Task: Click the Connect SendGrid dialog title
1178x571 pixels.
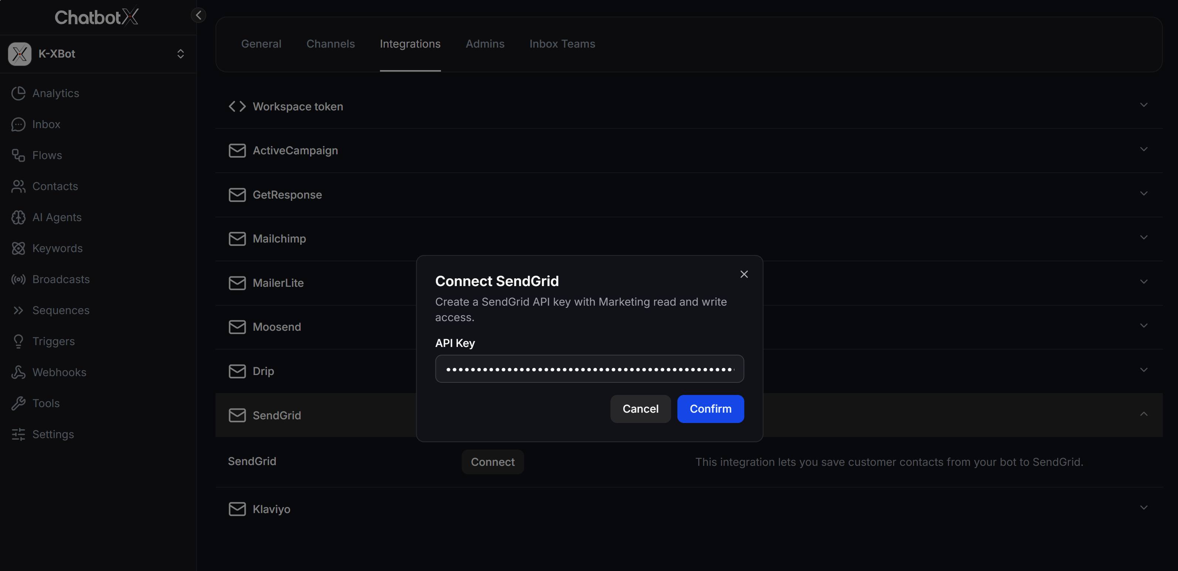Action: click(x=497, y=281)
